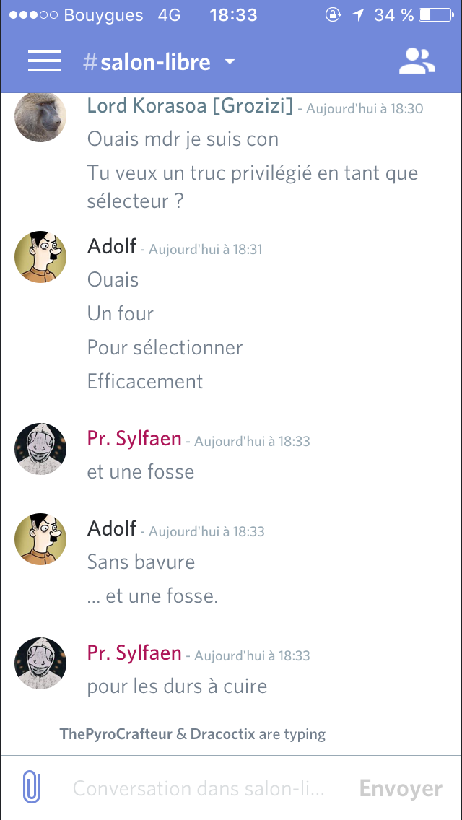Tap the rotation lock status icon

coord(333,15)
